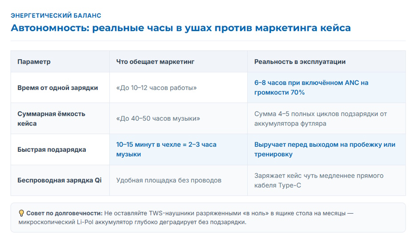Image resolution: width=418 pixels, height=243 pixels.
Task: Click the 'Быстрая подзарядка' row label
Action: pos(60,150)
